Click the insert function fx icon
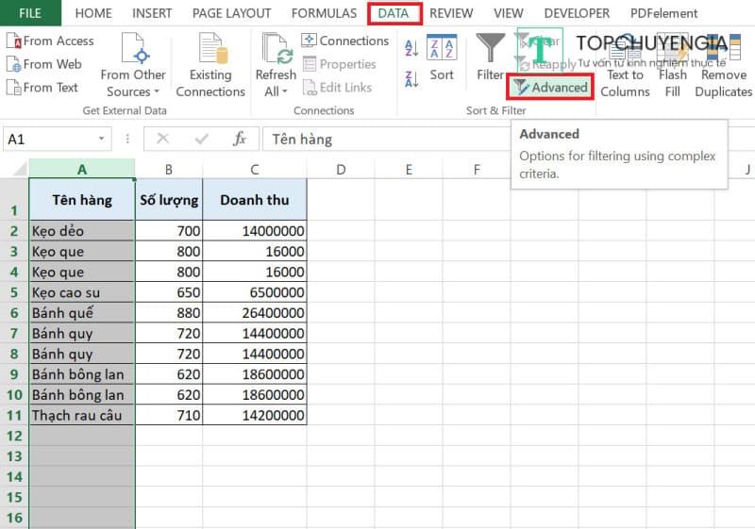 [x=240, y=139]
